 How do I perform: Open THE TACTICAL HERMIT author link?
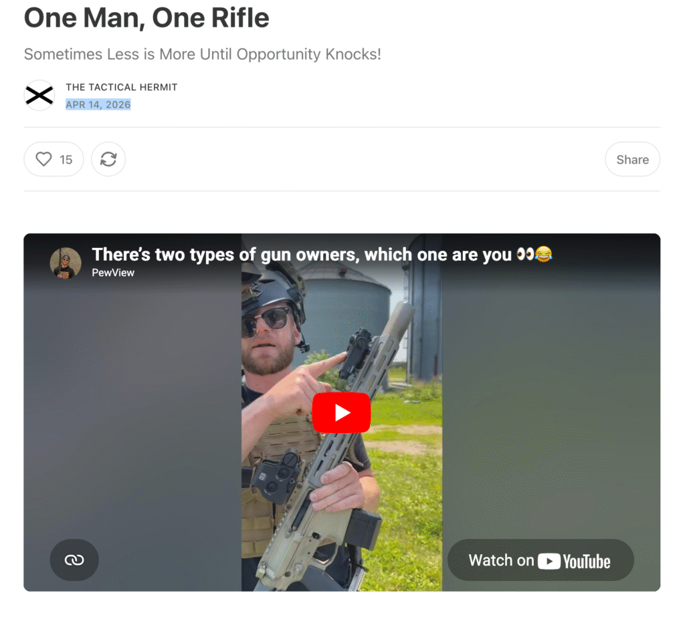tap(122, 87)
